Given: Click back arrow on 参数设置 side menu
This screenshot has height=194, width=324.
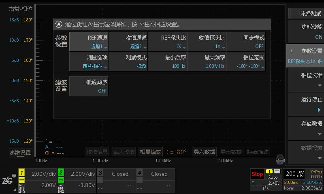Looking at the screenshot, I should [291, 51].
